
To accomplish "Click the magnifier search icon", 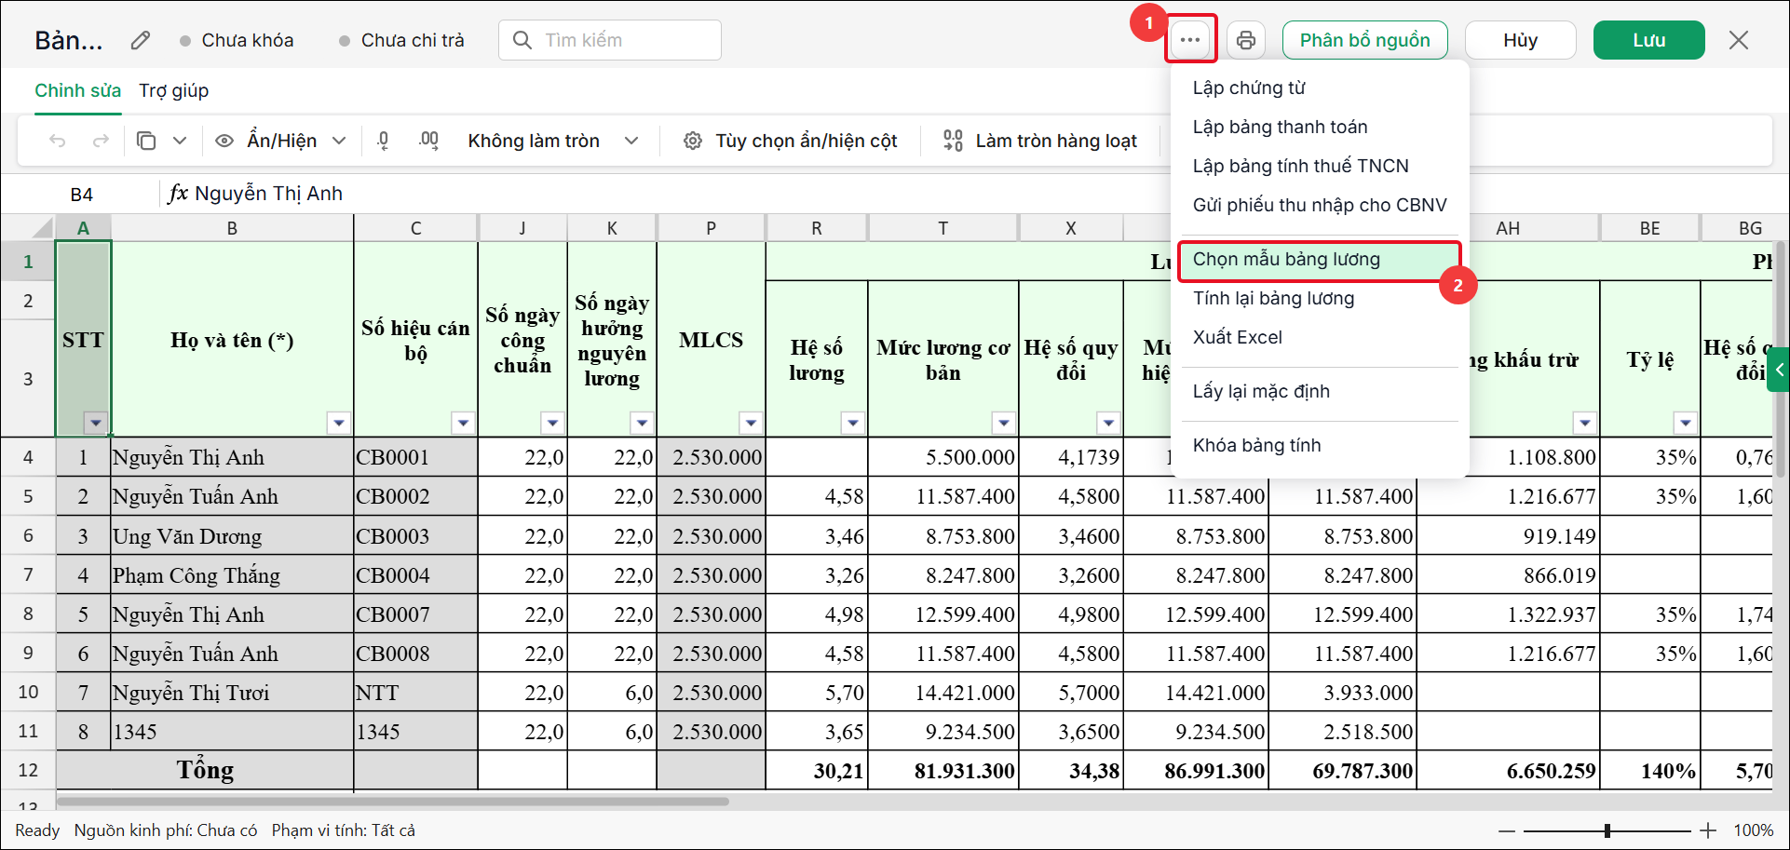I will point(522,40).
